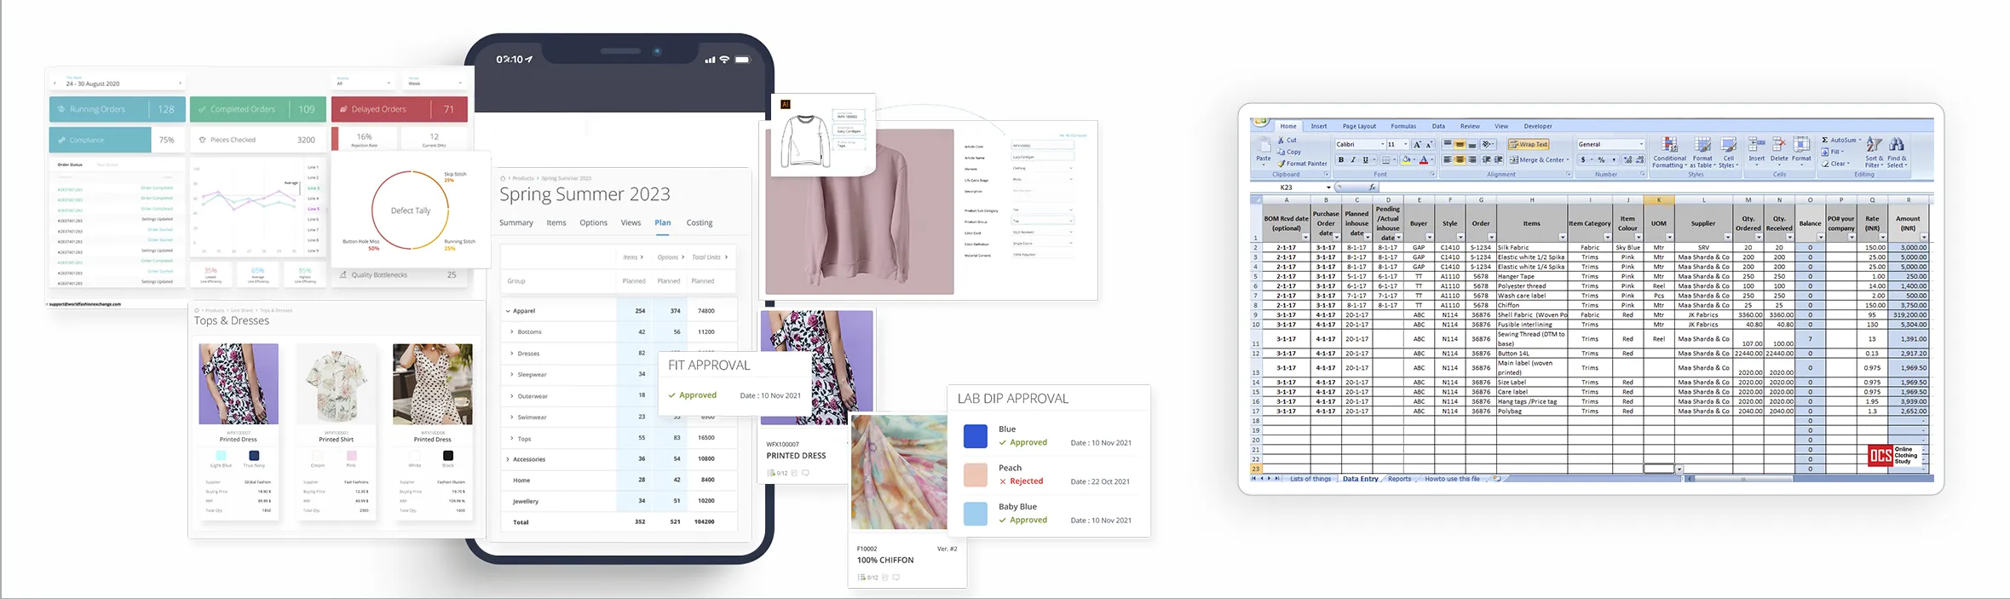
Task: Open the Calibri font name dropdown
Action: tap(1382, 145)
